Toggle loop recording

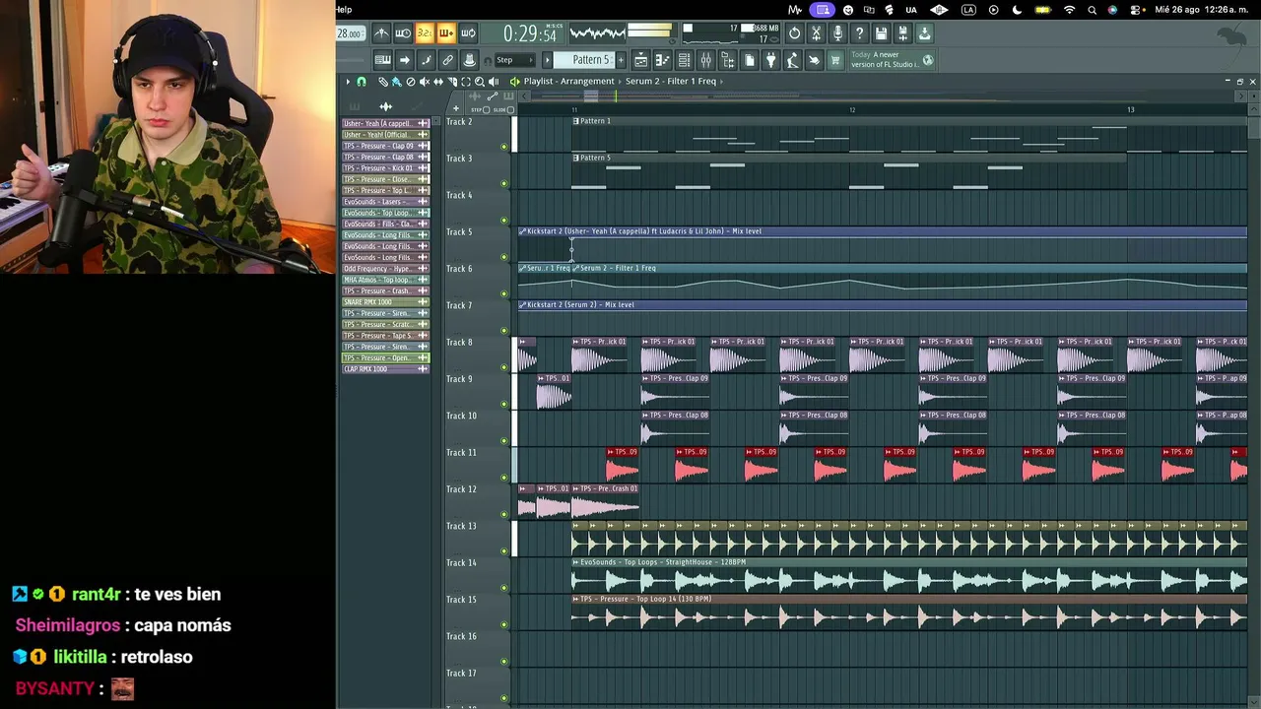pos(468,33)
